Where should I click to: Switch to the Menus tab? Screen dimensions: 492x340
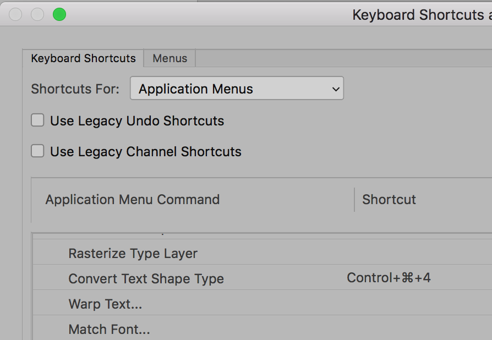170,58
